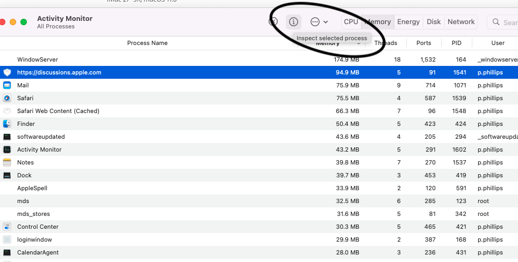This screenshot has width=518, height=262.
Task: Click the 1,532 ports value
Action: tap(428, 59)
